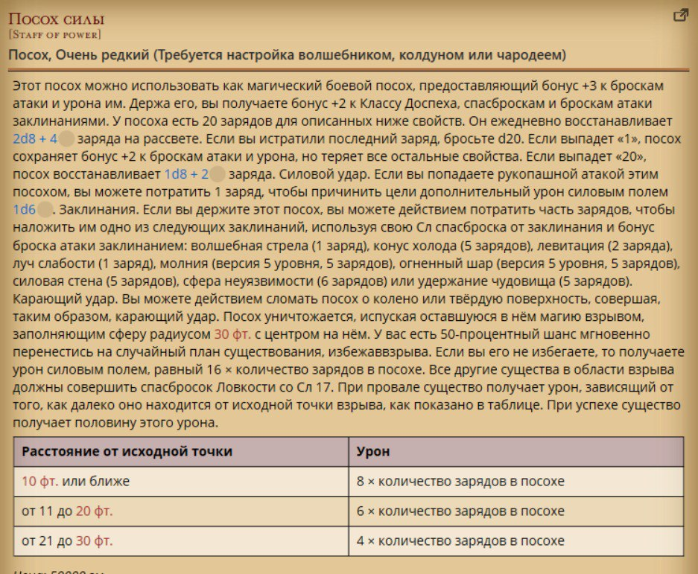Open the item card in new window icon
Viewport: 698px width, 574px height.
(680, 16)
